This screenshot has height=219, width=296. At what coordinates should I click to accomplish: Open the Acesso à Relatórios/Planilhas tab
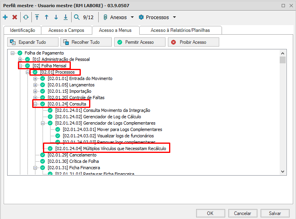point(180,30)
